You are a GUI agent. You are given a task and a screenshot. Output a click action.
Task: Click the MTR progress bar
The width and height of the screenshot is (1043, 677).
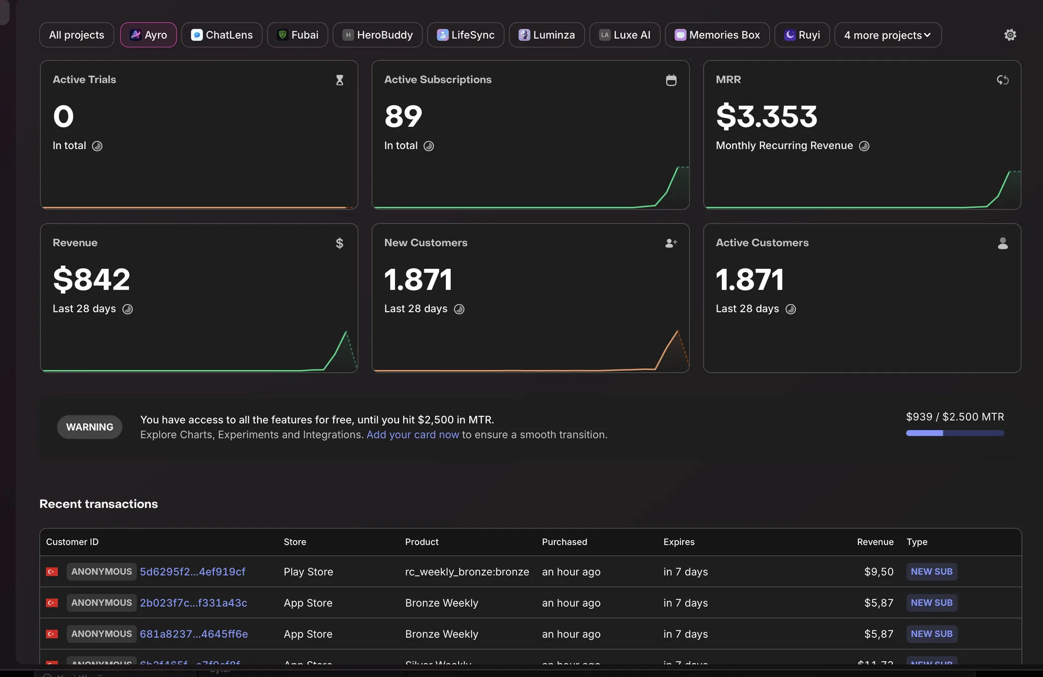(x=955, y=433)
